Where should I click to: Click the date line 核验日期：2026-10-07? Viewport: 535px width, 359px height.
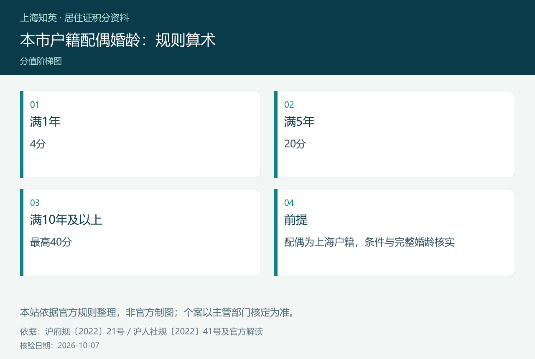pyautogui.click(x=60, y=346)
